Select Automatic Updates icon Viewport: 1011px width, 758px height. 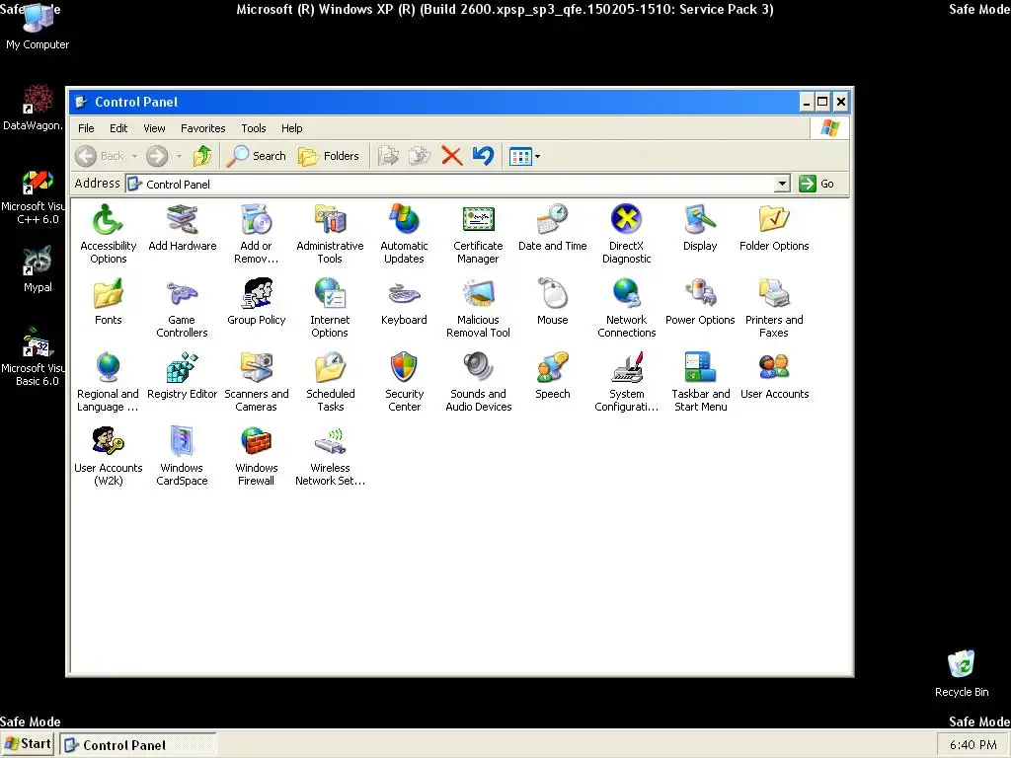coord(404,220)
